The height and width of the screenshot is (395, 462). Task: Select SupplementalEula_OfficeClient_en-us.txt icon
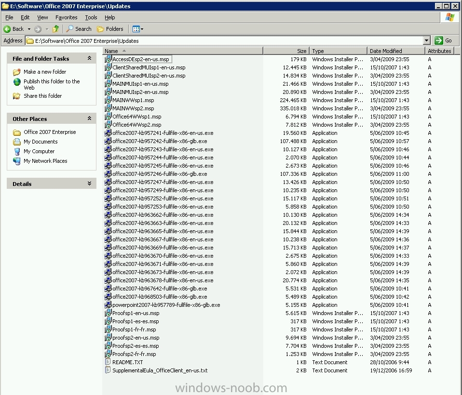pyautogui.click(x=108, y=370)
